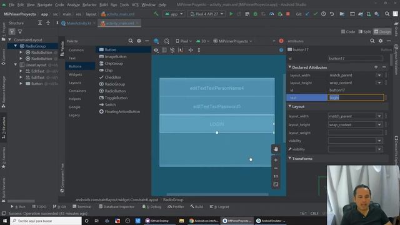Click the Undo revert arrow icon
The image size is (400, 225).
(x=332, y=14)
